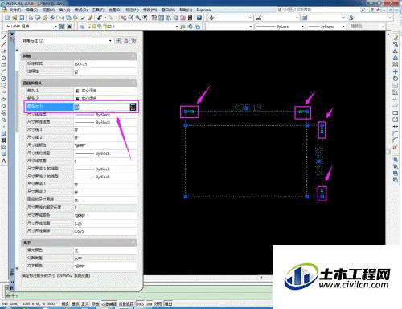The width and height of the screenshot is (402, 309).
Task: Open the object selection dropdown in properties palette
Action: coord(67,41)
